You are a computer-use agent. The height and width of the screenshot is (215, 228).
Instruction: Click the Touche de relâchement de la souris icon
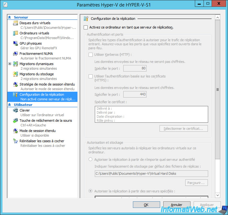(15, 121)
